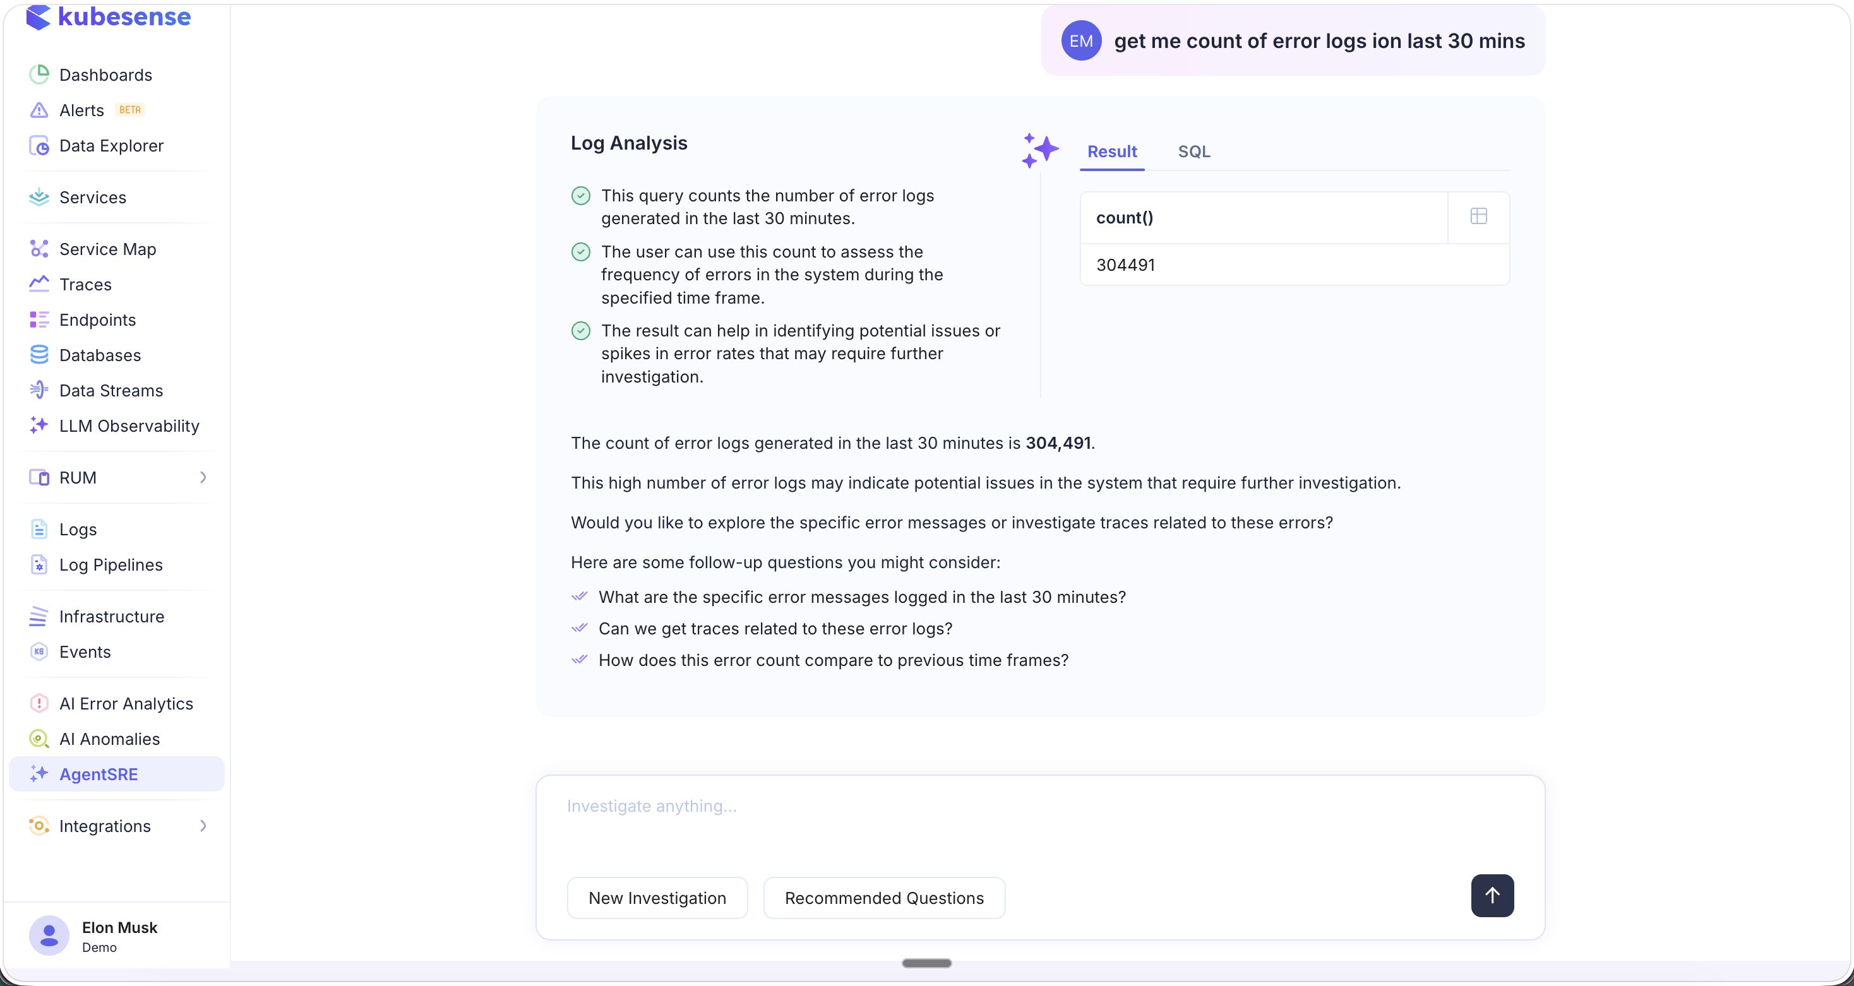
Task: Open Infrastructure label in the sidebar
Action: tap(112, 616)
